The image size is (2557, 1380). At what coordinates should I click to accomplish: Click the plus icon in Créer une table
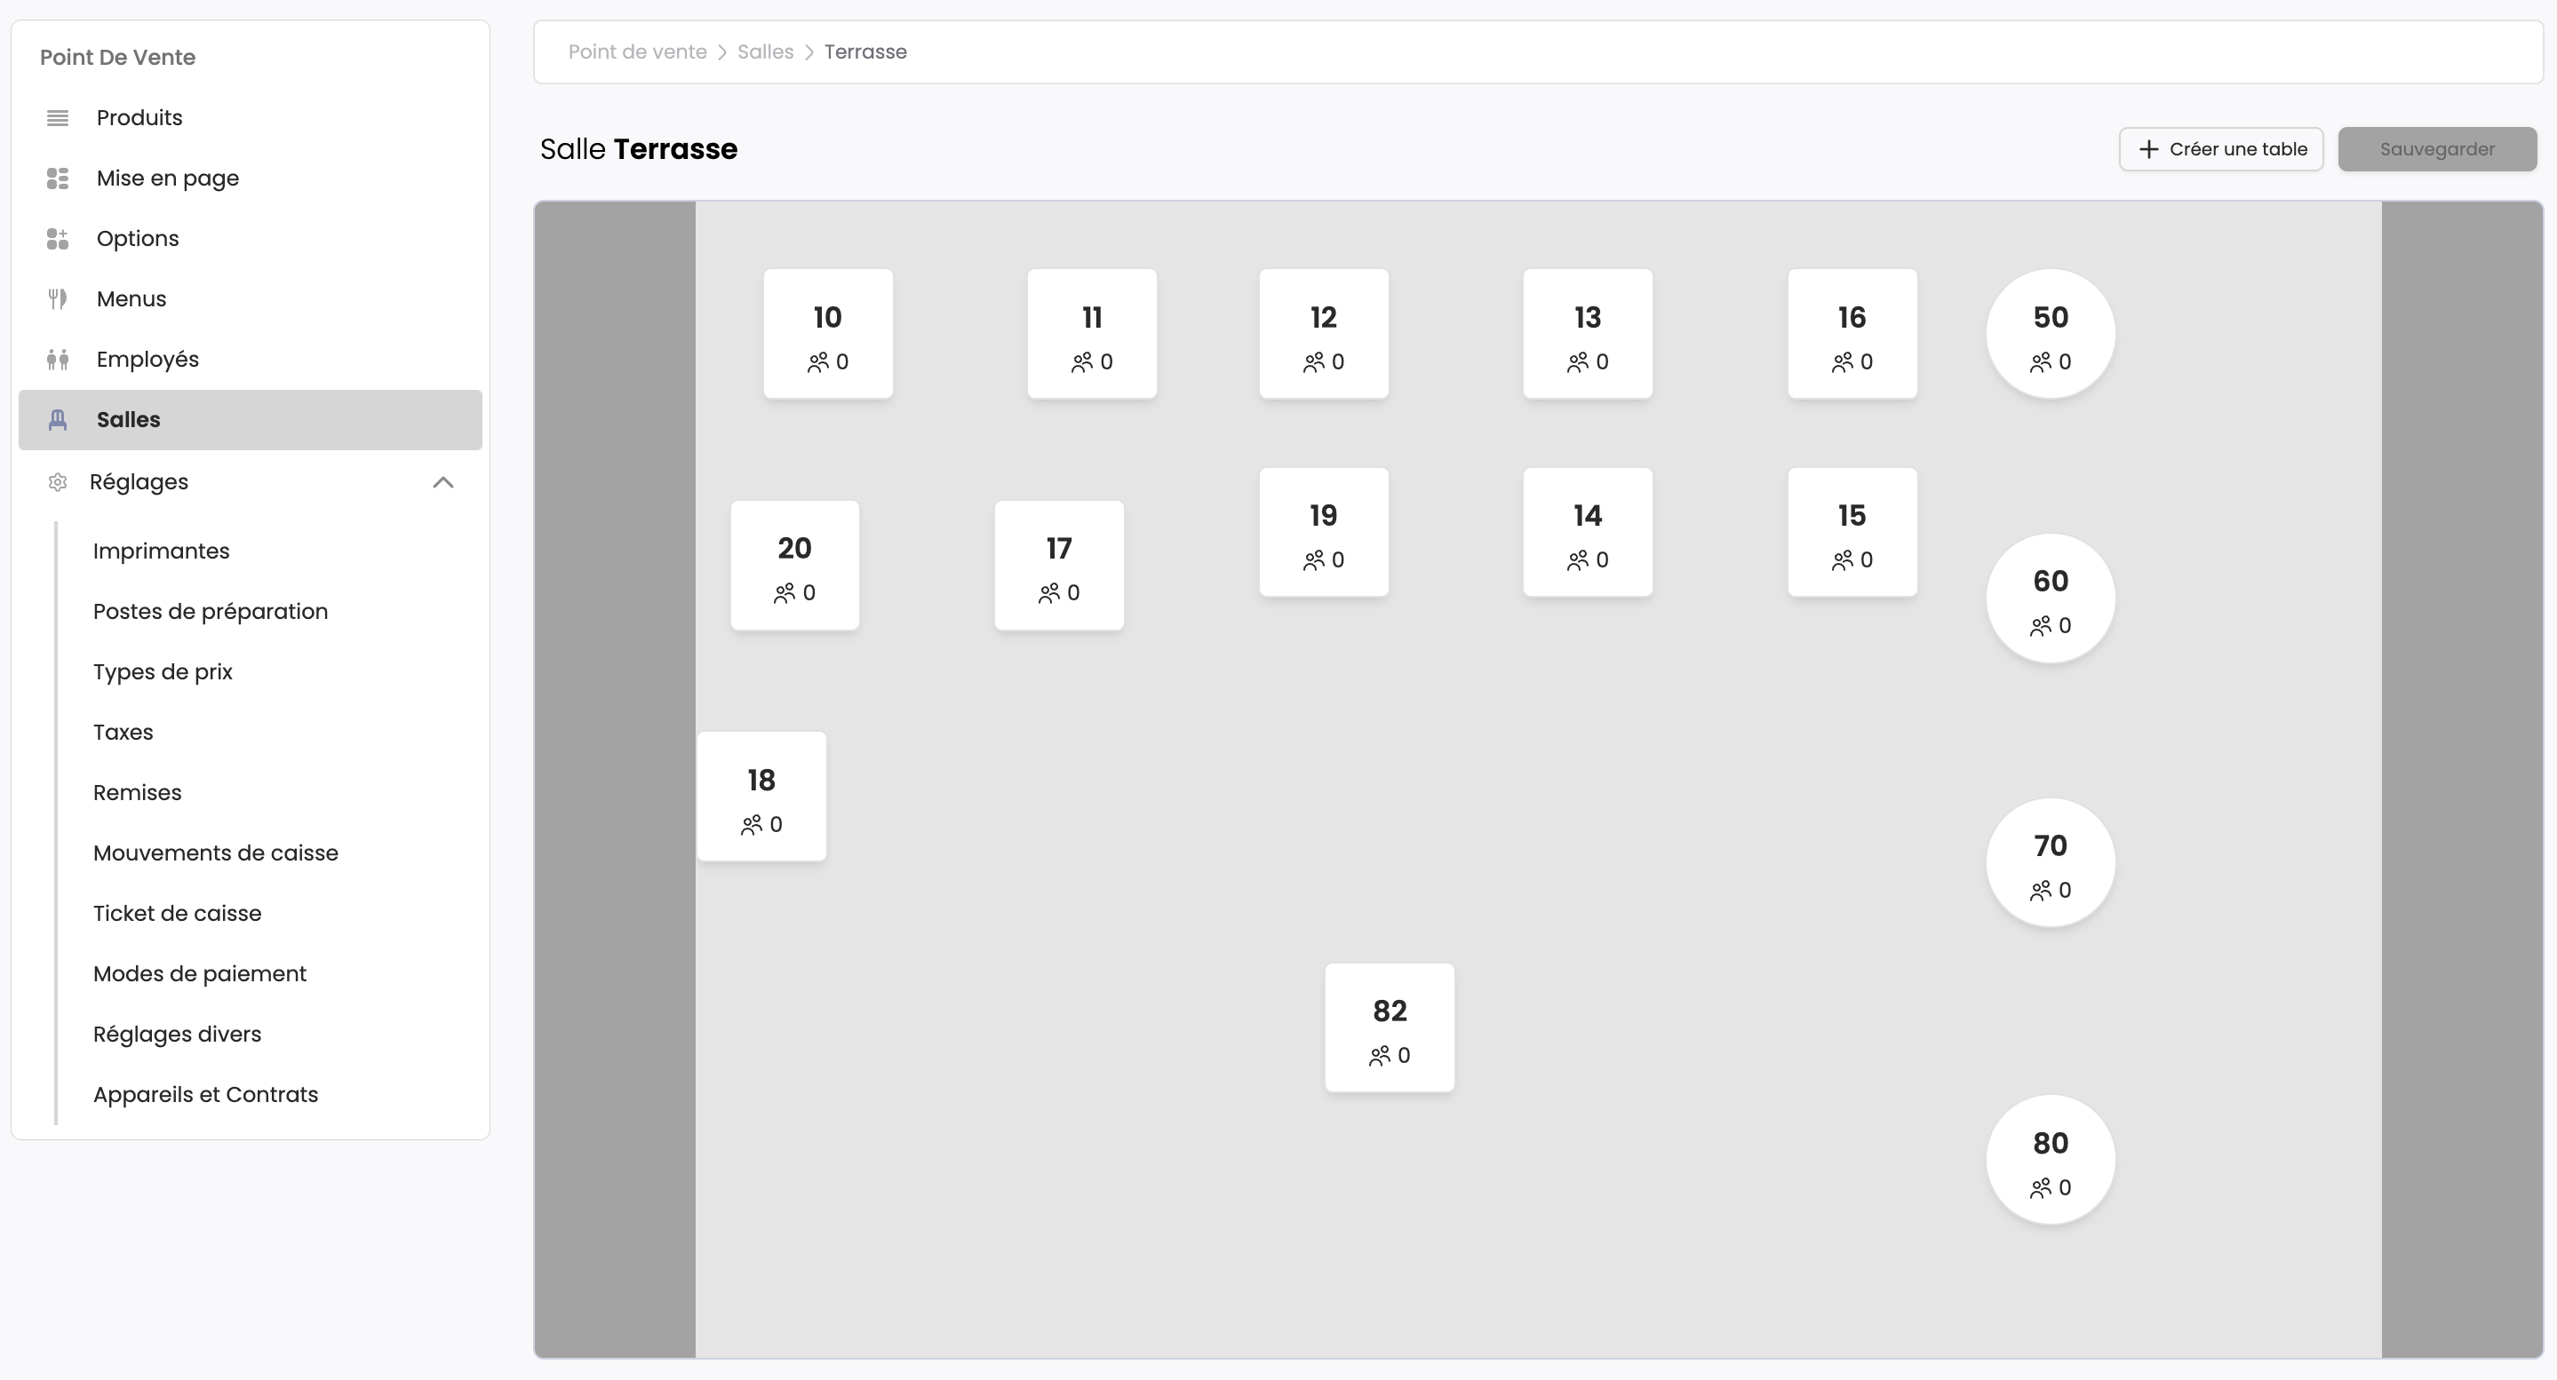[x=2149, y=150]
